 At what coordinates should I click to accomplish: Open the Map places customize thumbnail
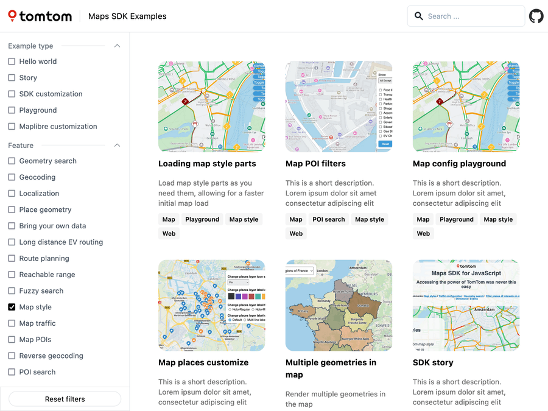(211, 305)
